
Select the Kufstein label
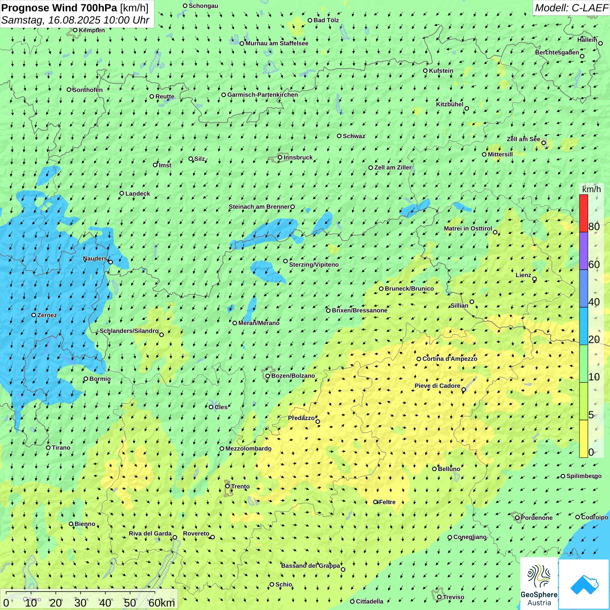tap(441, 71)
